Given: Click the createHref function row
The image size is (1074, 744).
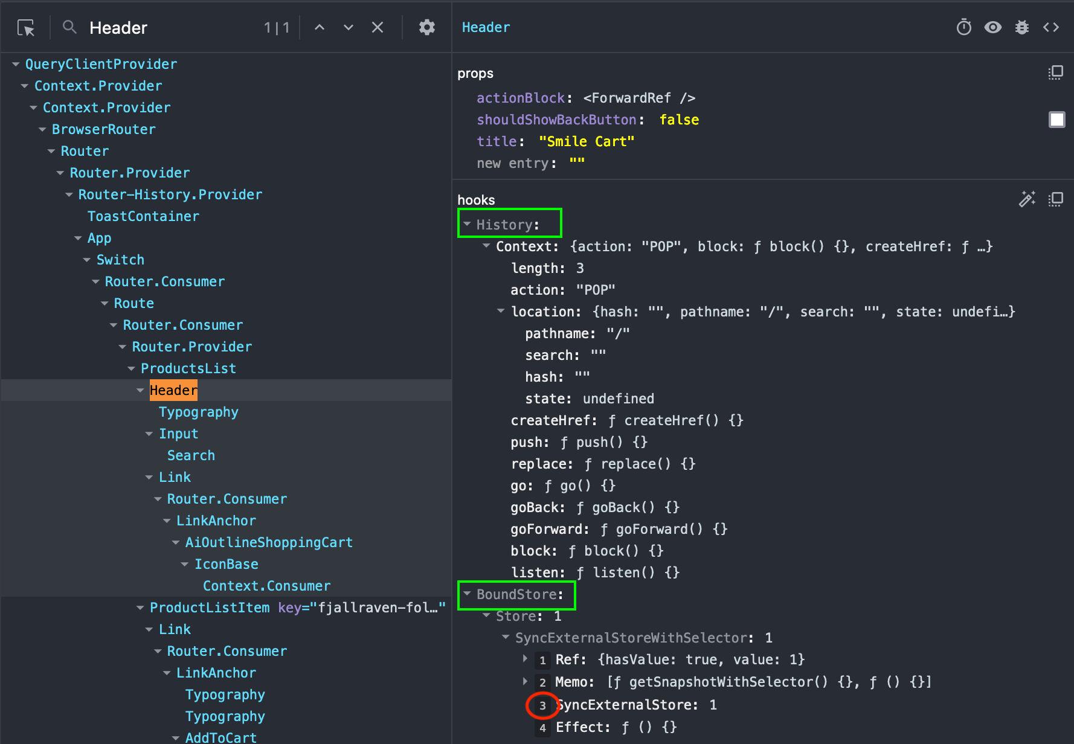Looking at the screenshot, I should point(627,420).
